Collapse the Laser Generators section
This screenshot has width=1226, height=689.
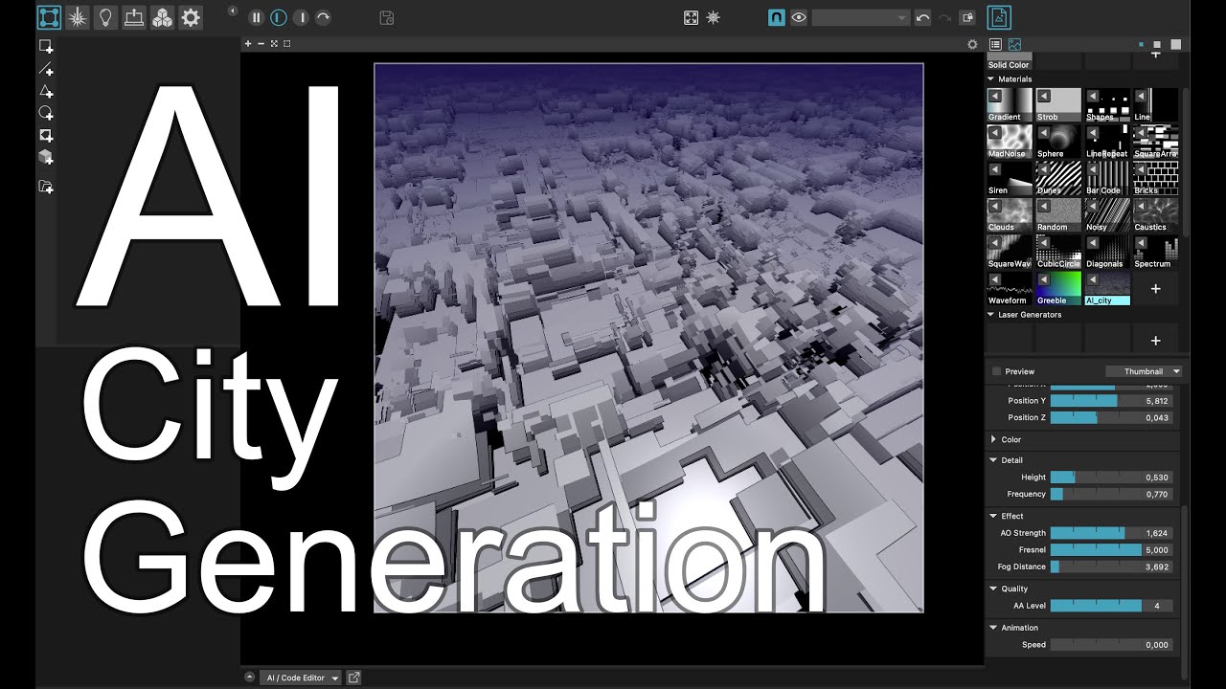991,315
